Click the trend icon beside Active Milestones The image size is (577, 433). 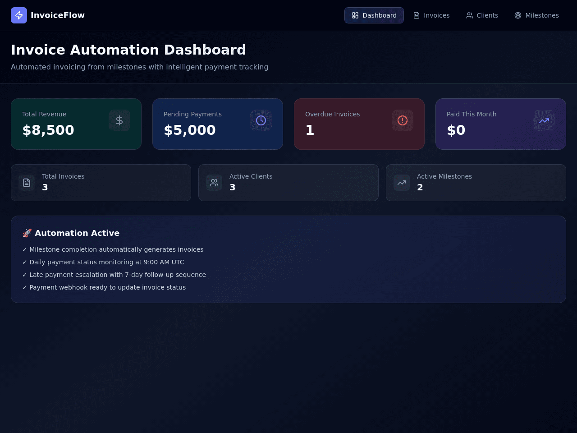coord(402,183)
